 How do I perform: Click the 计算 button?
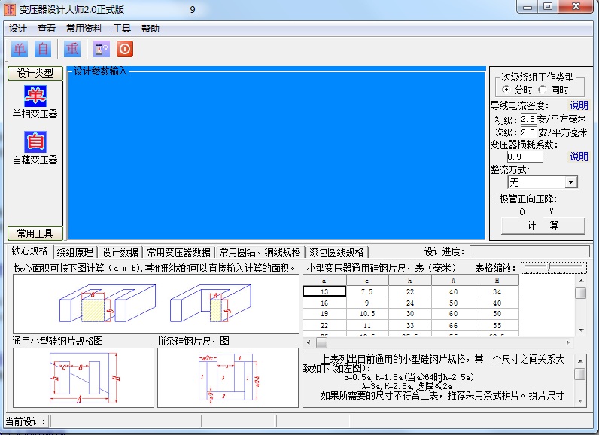pos(543,225)
